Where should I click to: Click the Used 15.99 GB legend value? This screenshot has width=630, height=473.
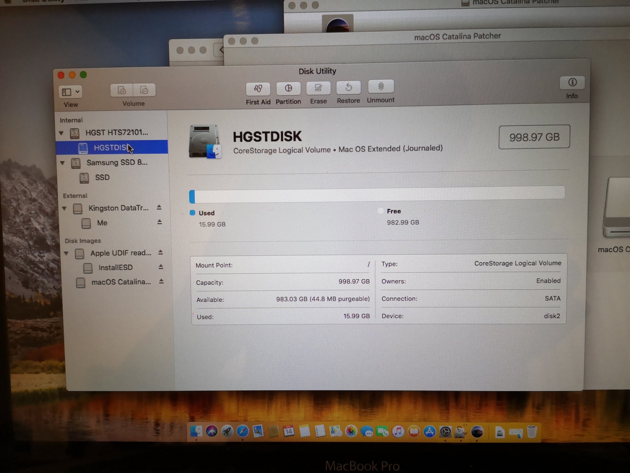[212, 224]
